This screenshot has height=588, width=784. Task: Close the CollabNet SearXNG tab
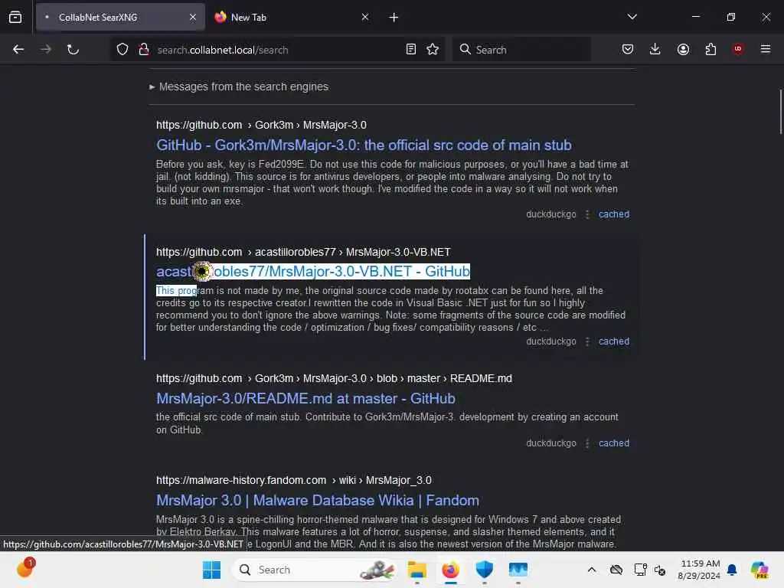click(x=193, y=17)
